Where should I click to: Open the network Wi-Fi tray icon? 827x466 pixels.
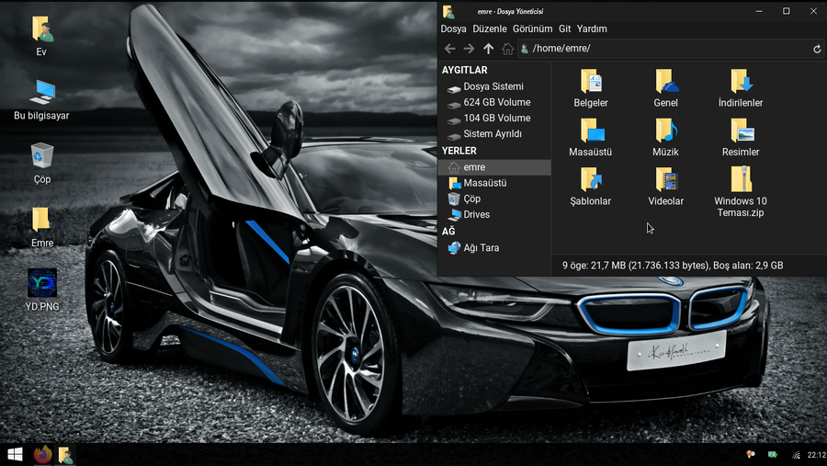click(796, 455)
